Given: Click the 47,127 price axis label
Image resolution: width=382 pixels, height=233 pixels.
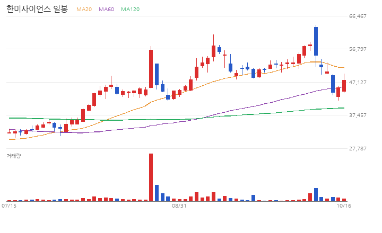Looking at the screenshot, I should pyautogui.click(x=358, y=82).
